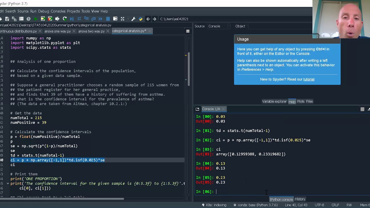Open the Source menu

click(23, 11)
